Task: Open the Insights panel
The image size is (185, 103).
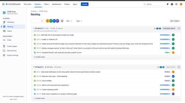Action: [175, 21]
